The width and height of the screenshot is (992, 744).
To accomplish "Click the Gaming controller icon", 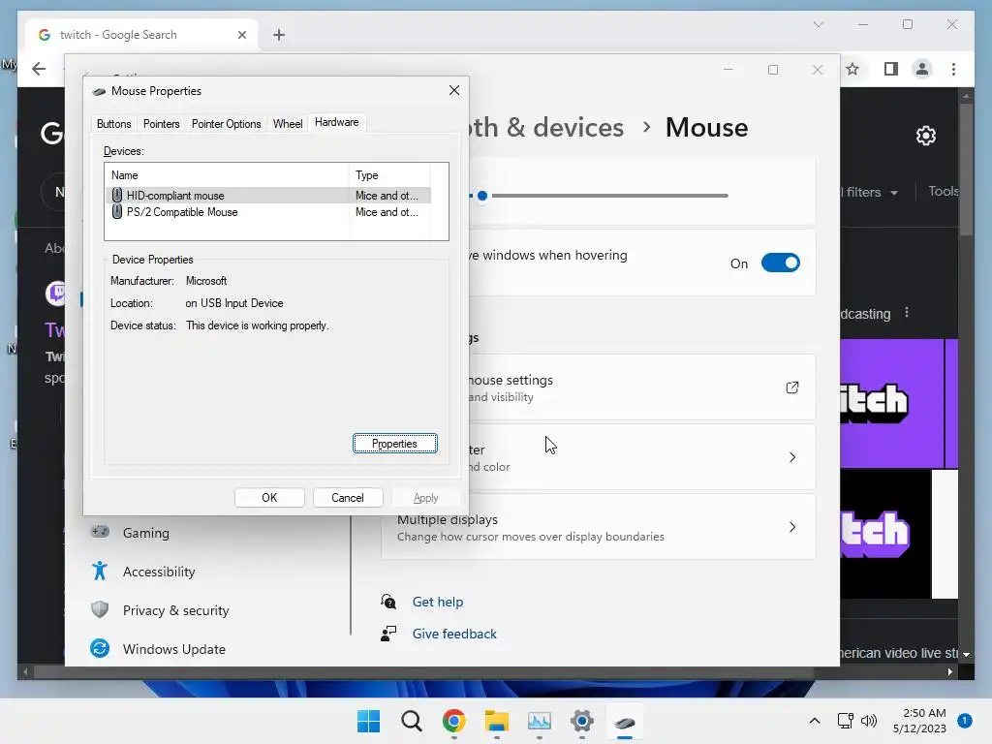I will (x=100, y=532).
